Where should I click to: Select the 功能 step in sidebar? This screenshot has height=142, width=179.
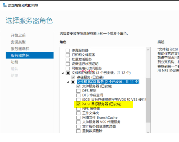(x=14, y=62)
